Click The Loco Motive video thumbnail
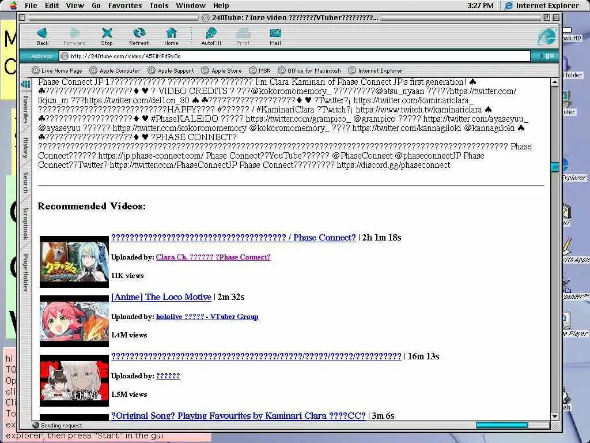The image size is (590, 443). coord(74,321)
